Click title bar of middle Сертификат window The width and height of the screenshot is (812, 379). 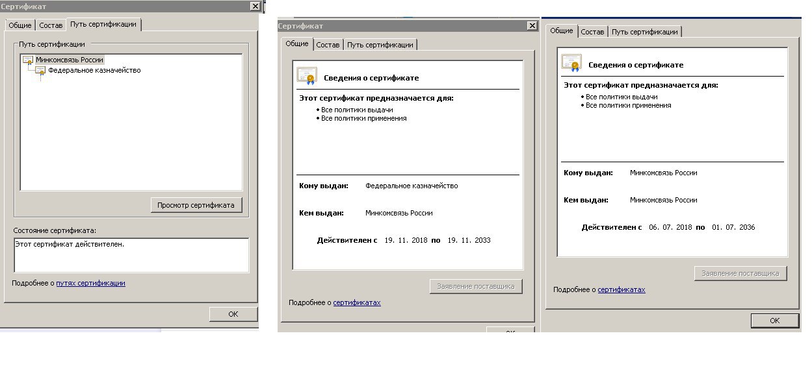click(x=408, y=26)
